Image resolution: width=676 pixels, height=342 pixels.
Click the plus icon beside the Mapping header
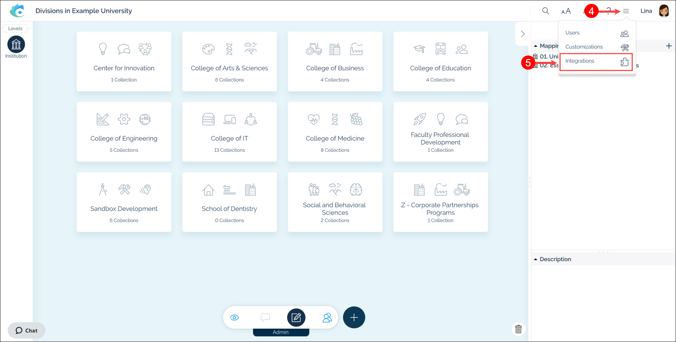click(x=669, y=46)
